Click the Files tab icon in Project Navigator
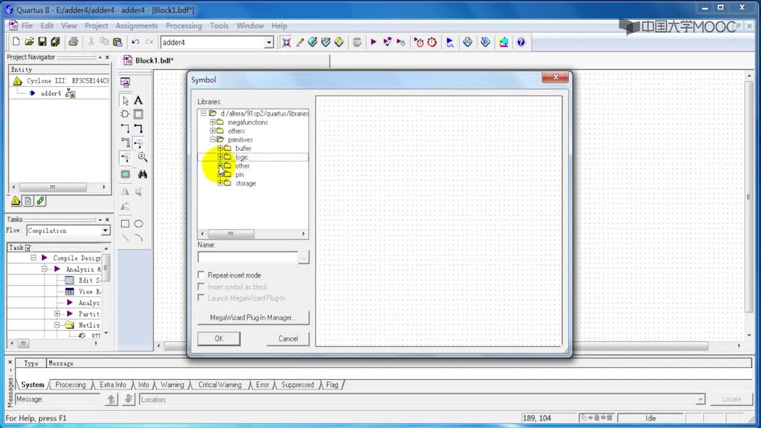 pos(28,201)
